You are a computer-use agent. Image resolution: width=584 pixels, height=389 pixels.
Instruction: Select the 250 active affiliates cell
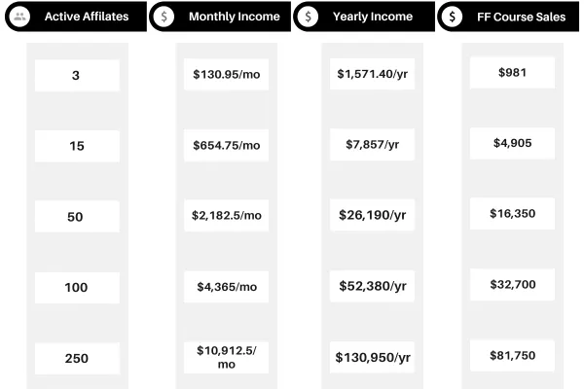click(76, 358)
